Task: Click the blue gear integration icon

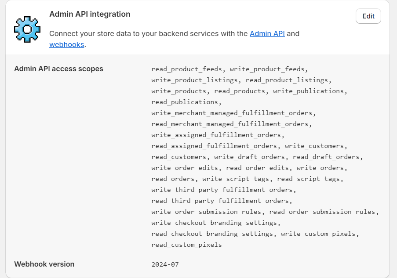Action: click(x=27, y=29)
